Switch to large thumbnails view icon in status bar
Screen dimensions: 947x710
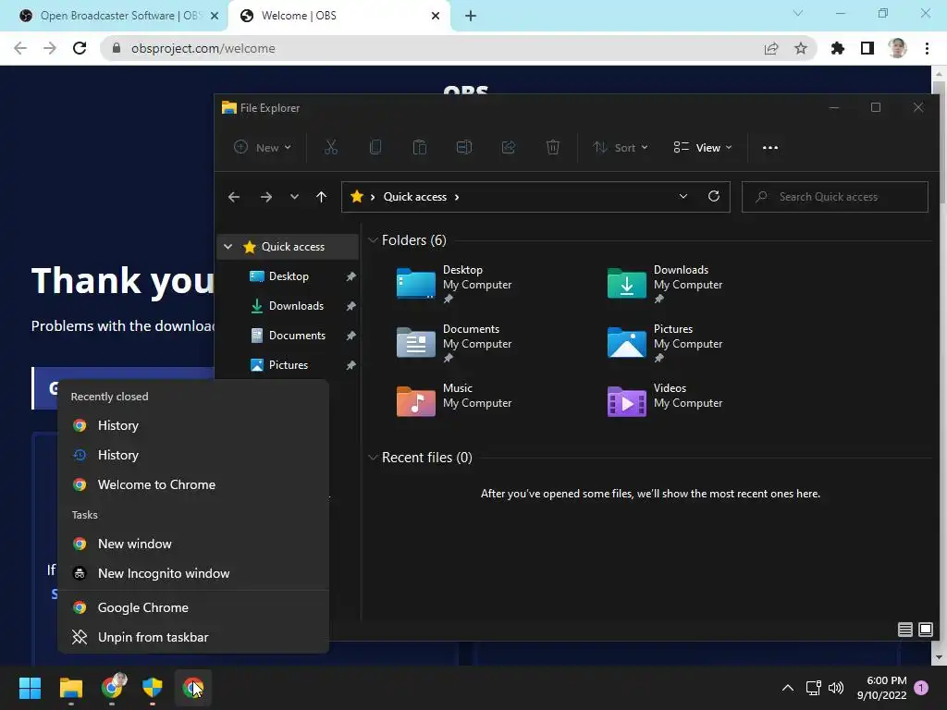pyautogui.click(x=925, y=630)
